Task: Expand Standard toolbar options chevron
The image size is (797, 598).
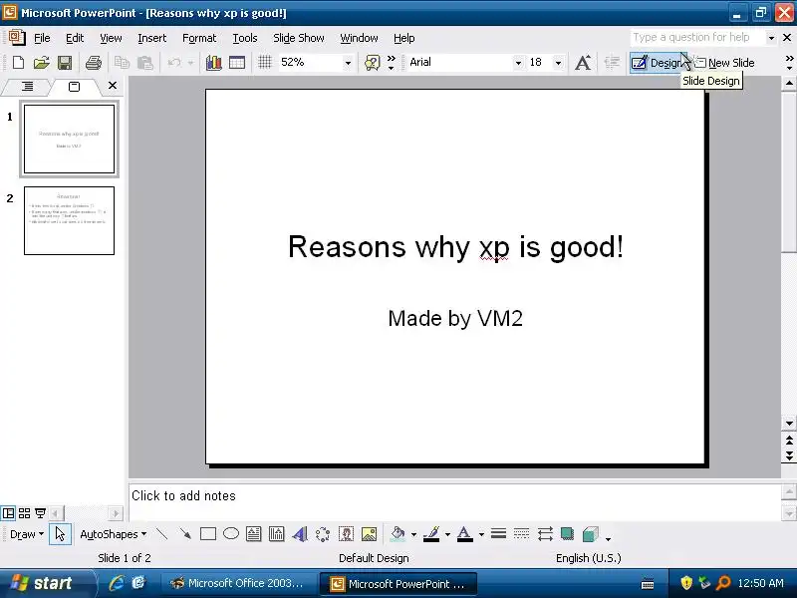Action: pyautogui.click(x=391, y=63)
